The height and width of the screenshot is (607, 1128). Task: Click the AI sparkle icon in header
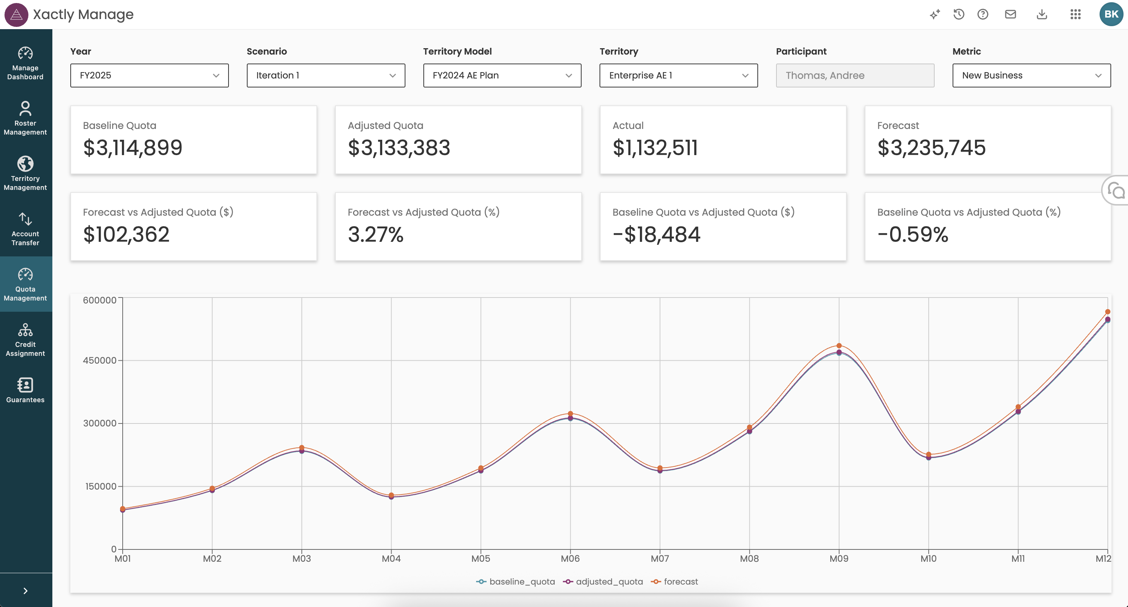pos(935,15)
